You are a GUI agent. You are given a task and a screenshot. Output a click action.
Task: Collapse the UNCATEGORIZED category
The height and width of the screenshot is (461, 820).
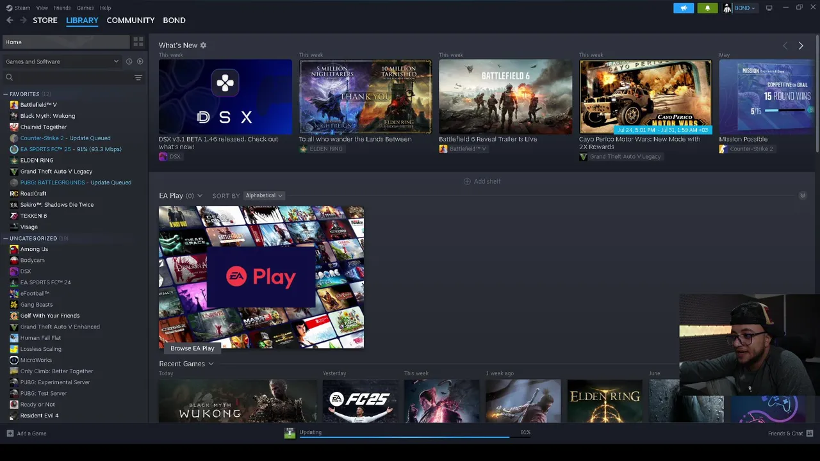pyautogui.click(x=5, y=238)
